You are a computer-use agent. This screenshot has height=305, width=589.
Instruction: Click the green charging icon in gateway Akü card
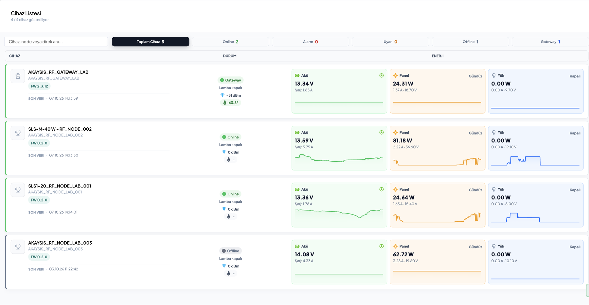coord(382,75)
